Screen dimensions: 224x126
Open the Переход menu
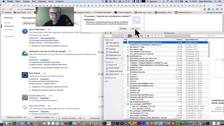42,1
